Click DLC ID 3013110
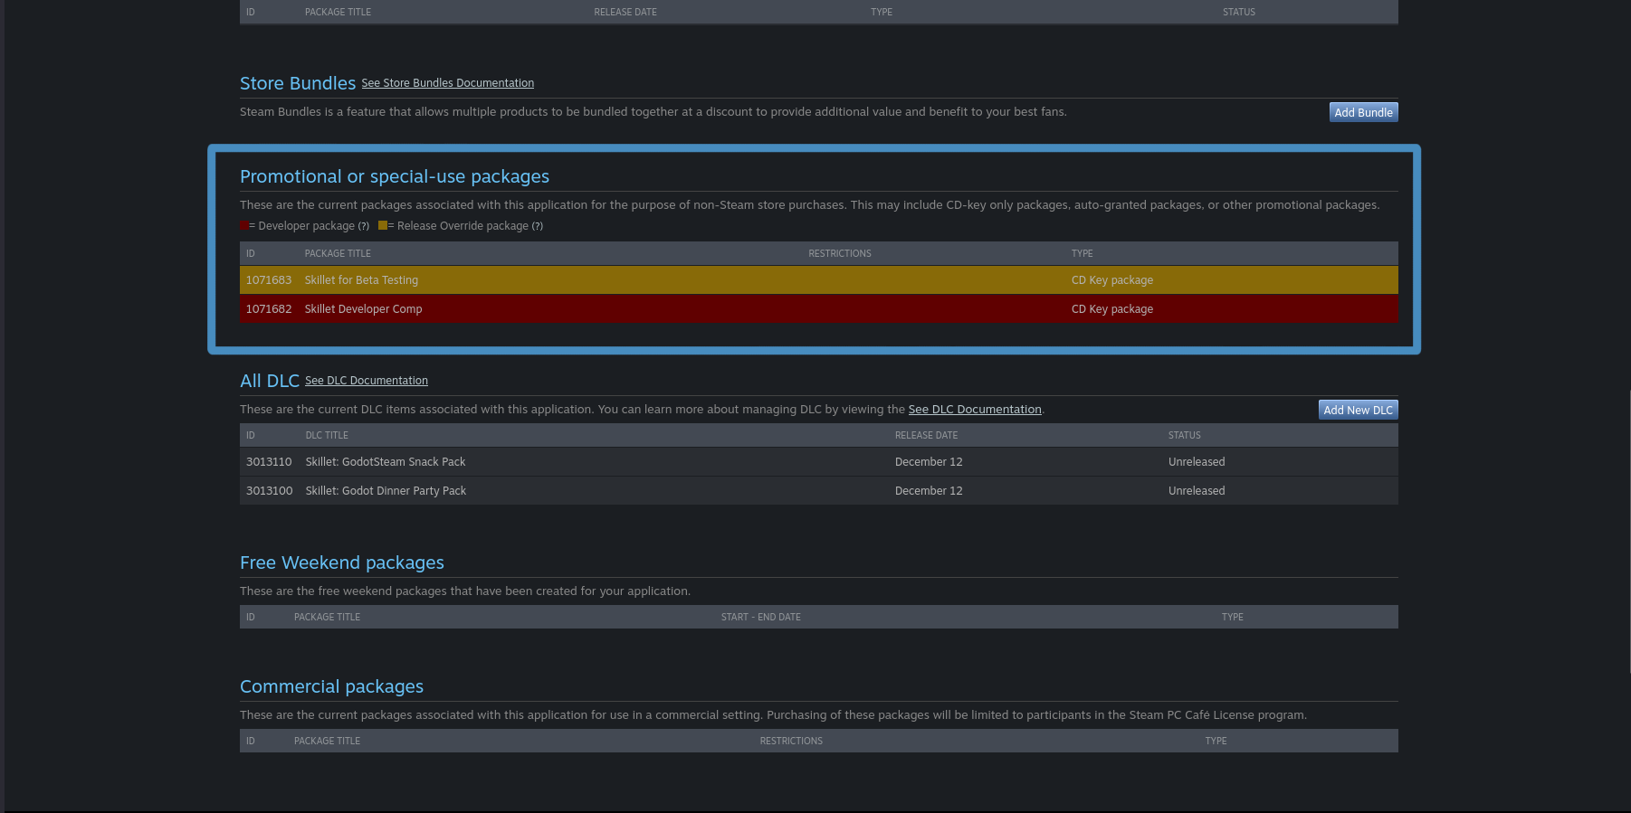The width and height of the screenshot is (1631, 813). pyautogui.click(x=269, y=462)
